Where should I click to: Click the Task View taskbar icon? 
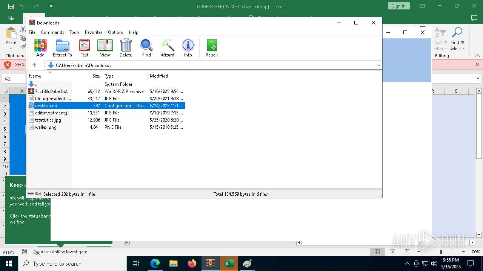(x=136, y=263)
